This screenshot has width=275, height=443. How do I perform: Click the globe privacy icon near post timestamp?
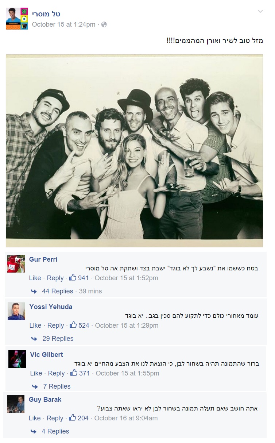(104, 25)
